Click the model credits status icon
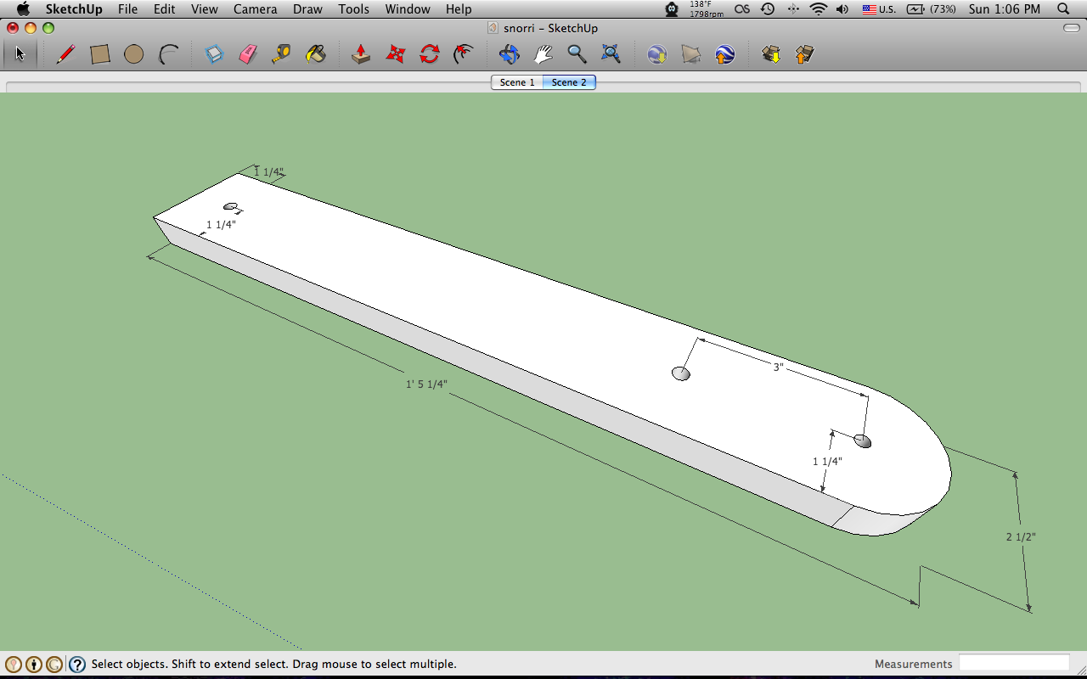Screen dimensions: 1087x679 (34, 665)
